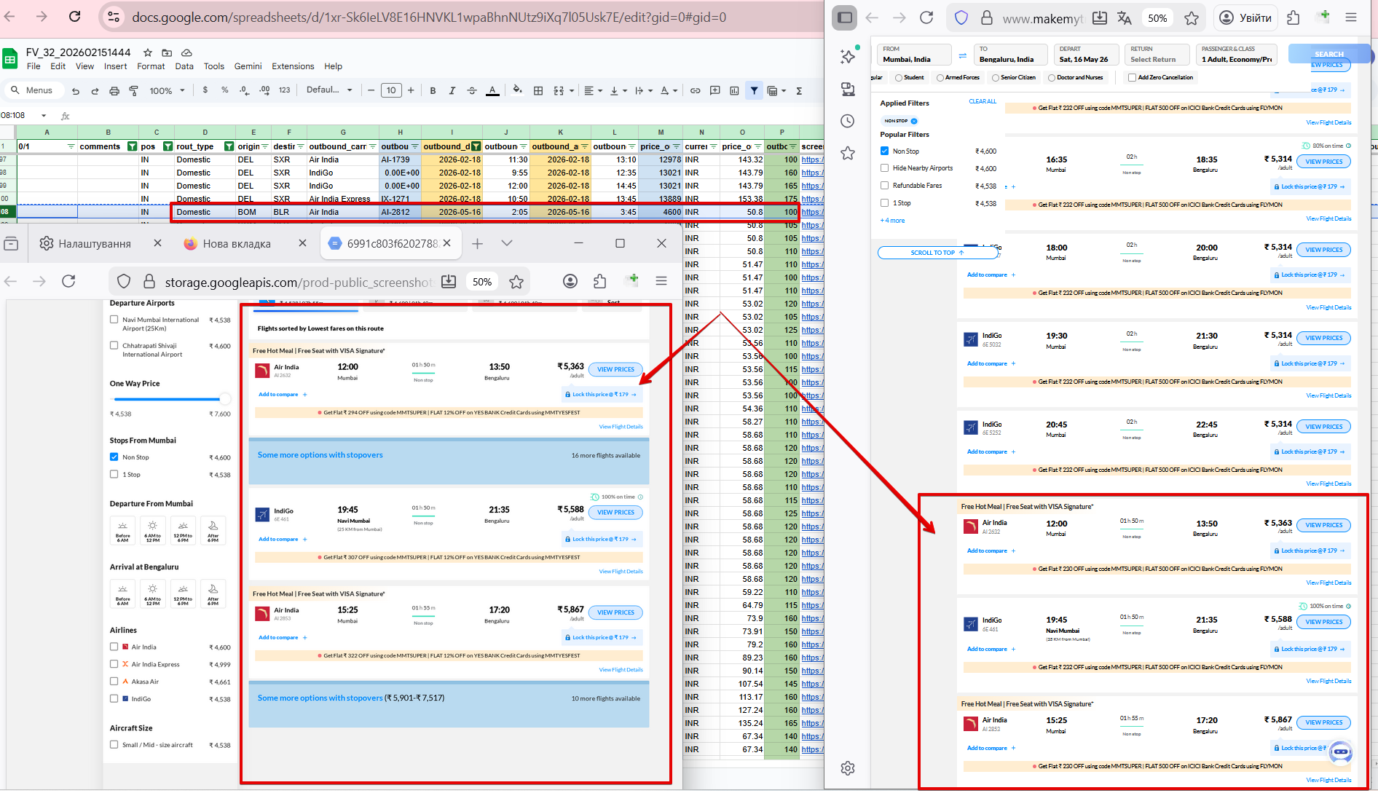The height and width of the screenshot is (793, 1378).
Task: Enable the Add Zero Cancellation checkbox
Action: click(1132, 77)
